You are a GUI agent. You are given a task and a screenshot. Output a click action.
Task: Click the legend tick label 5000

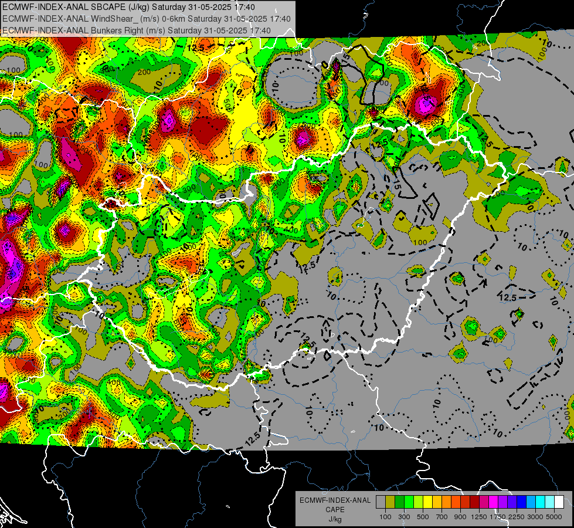554,517
